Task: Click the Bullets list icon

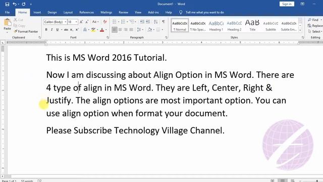Action: [115, 22]
